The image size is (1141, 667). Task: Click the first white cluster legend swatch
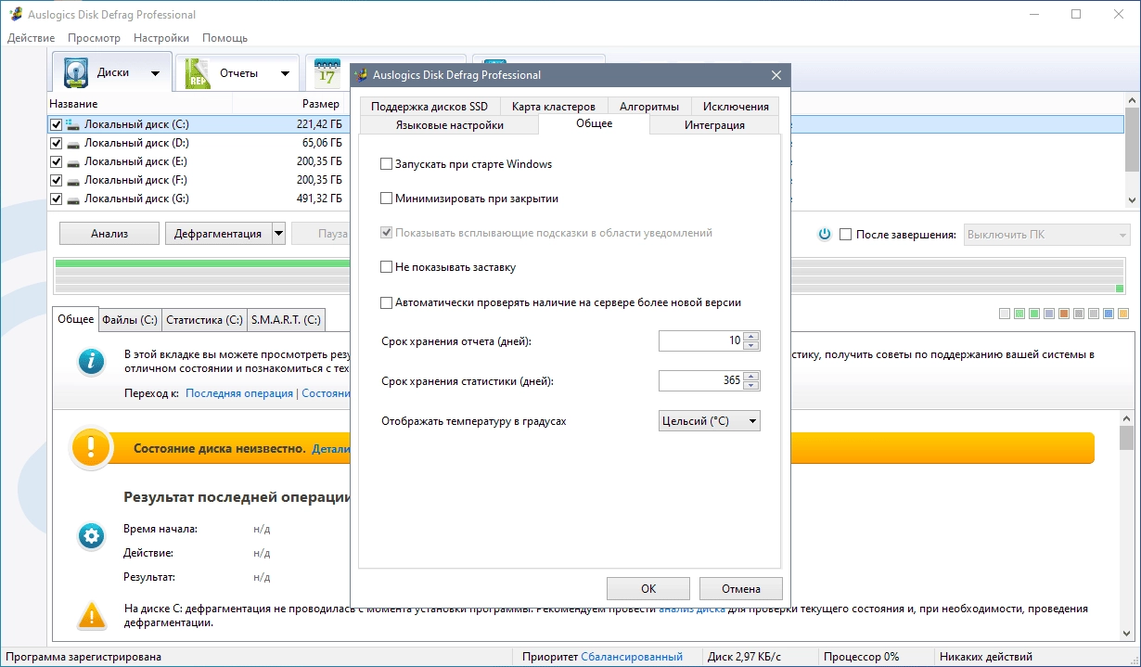1005,314
